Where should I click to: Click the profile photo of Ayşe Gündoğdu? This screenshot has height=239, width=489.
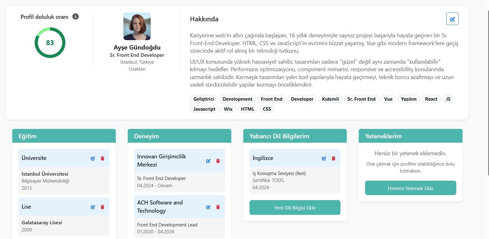click(137, 26)
